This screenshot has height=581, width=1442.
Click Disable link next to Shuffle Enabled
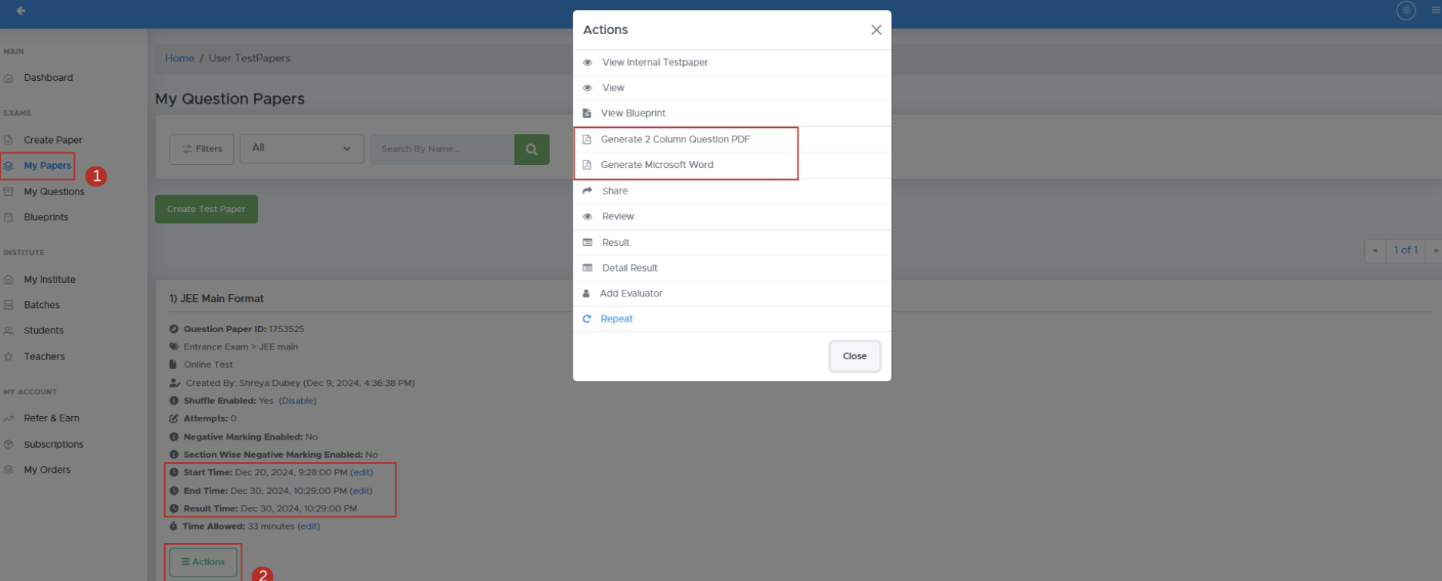pos(298,401)
